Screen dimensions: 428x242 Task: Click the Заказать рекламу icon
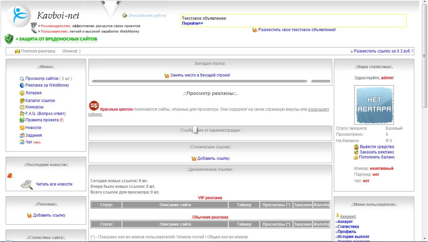point(356,152)
